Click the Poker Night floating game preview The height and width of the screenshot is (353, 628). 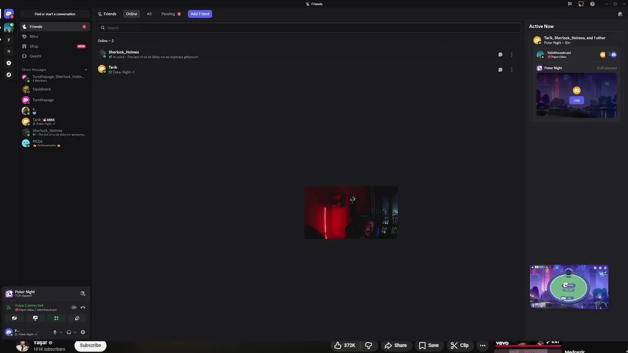pyautogui.click(x=569, y=287)
